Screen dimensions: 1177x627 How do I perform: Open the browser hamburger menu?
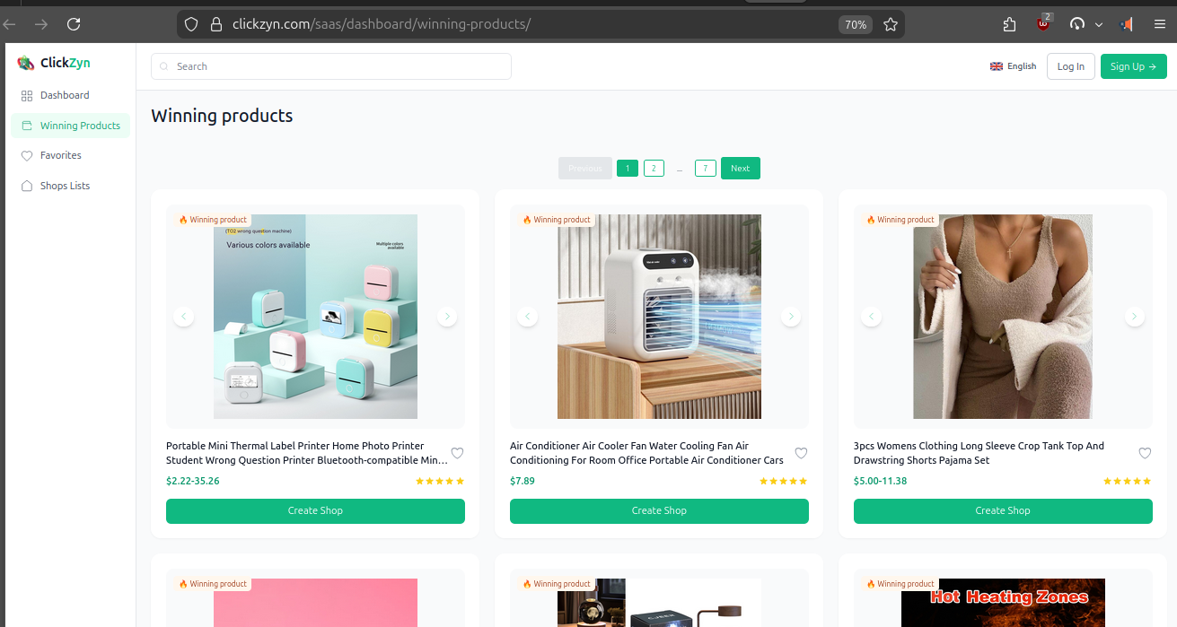point(1159,24)
